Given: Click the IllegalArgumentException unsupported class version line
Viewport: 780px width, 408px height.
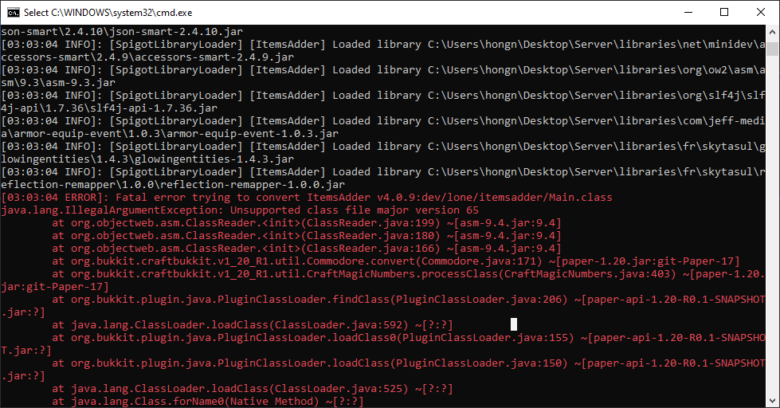Looking at the screenshot, I should [240, 210].
